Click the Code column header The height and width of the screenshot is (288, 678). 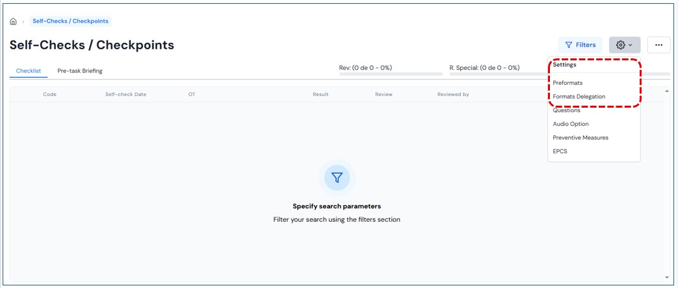point(49,95)
